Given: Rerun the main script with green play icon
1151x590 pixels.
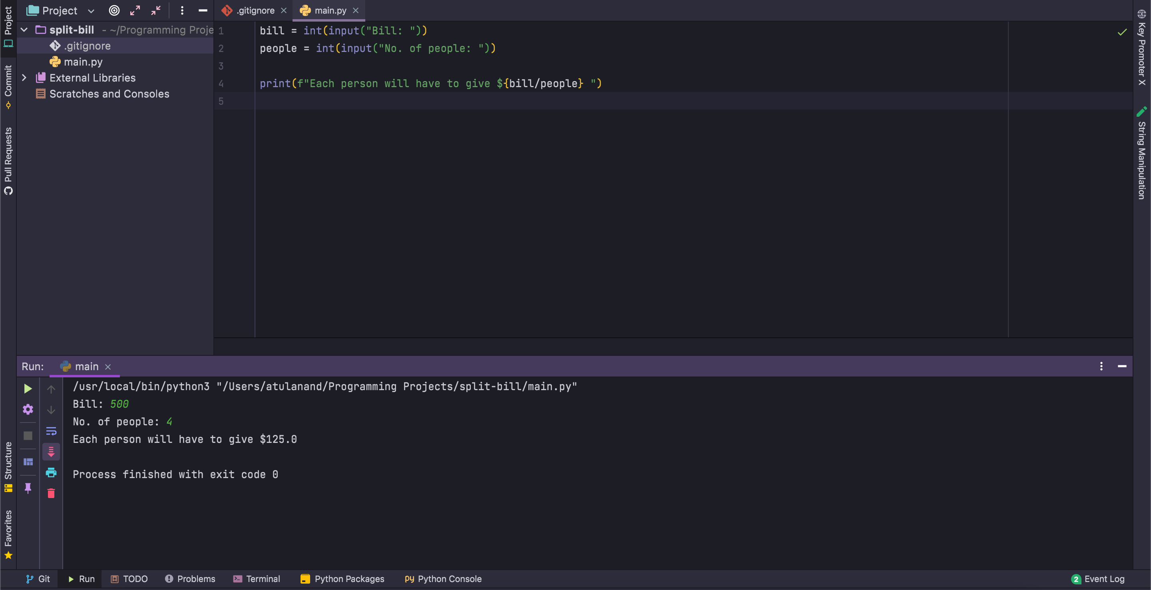Looking at the screenshot, I should 28,389.
